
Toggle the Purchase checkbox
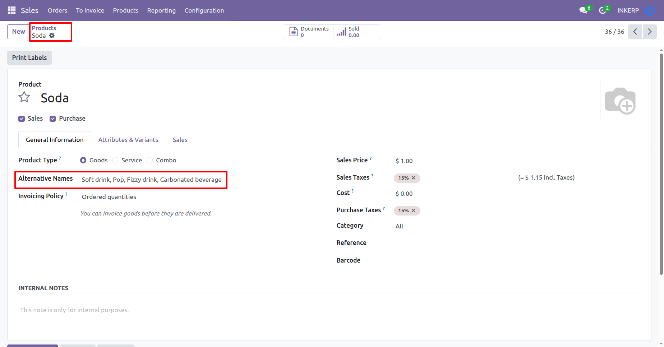pyautogui.click(x=53, y=119)
